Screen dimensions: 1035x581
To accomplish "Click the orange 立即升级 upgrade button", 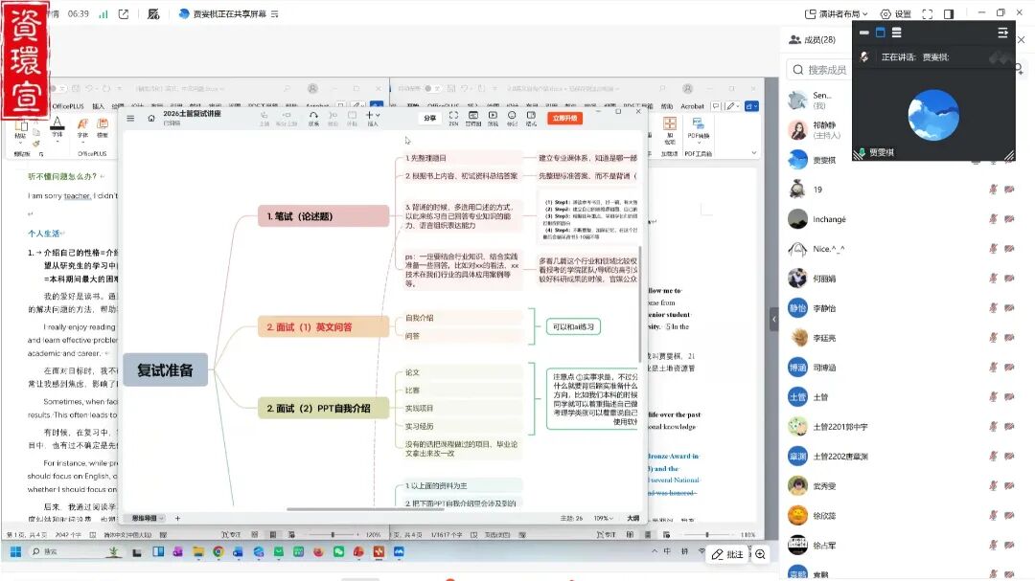I will [564, 118].
